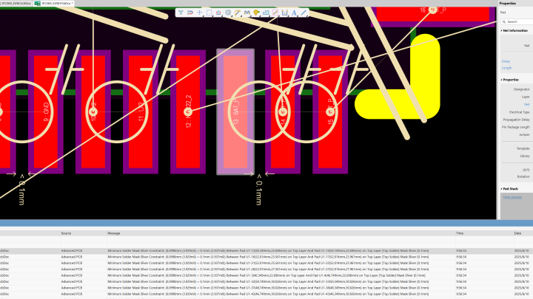Click the Search field in Properties panel
Image resolution: width=533 pixels, height=299 pixels.
pos(518,21)
